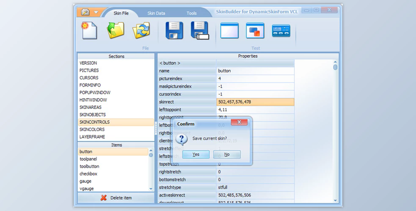
Task: Expand quick access dropdown arrow beside wrench
Action: (x=96, y=12)
